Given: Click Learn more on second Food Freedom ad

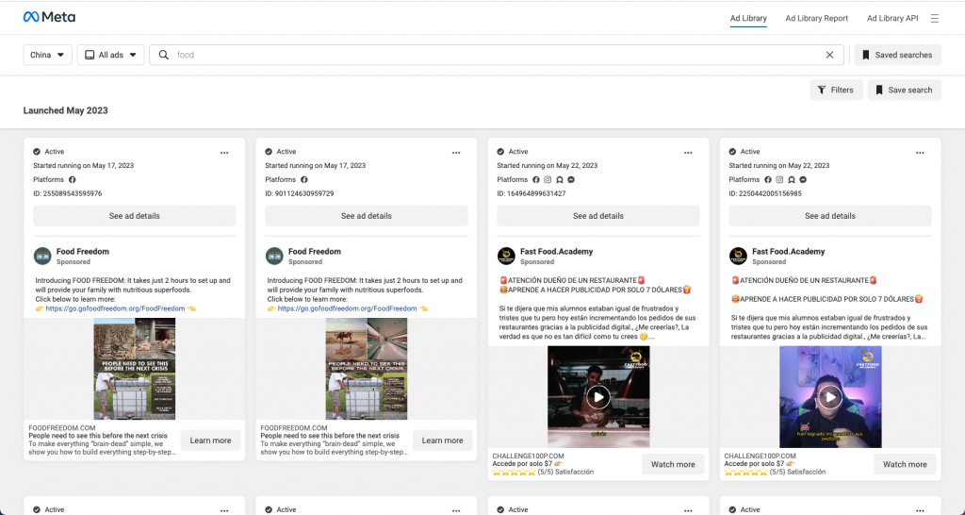Looking at the screenshot, I should pyautogui.click(x=443, y=440).
